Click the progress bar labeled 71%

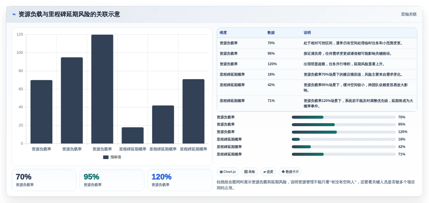pos(344,154)
